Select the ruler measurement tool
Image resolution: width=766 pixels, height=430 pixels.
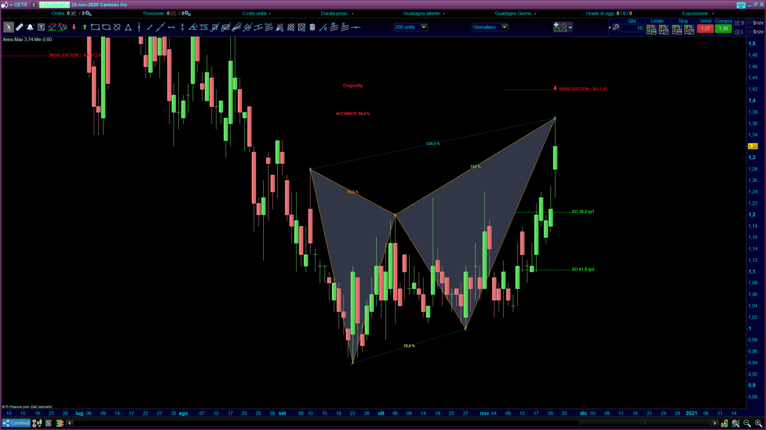coord(19,27)
